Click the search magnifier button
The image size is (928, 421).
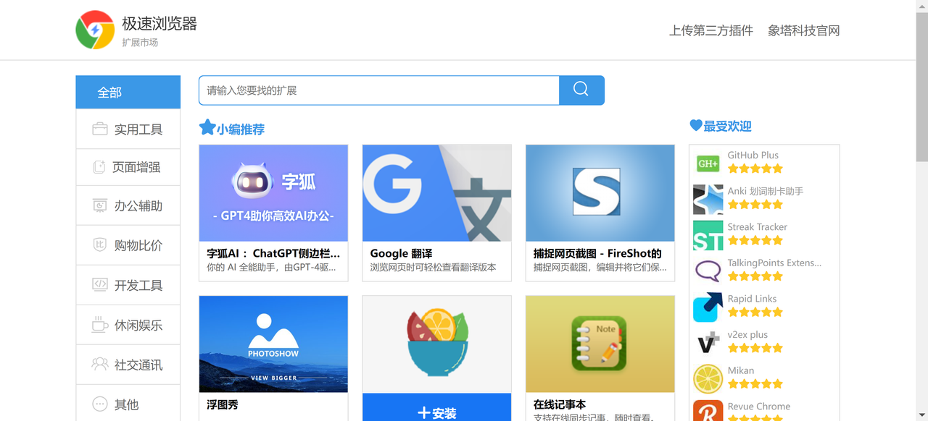pos(581,90)
